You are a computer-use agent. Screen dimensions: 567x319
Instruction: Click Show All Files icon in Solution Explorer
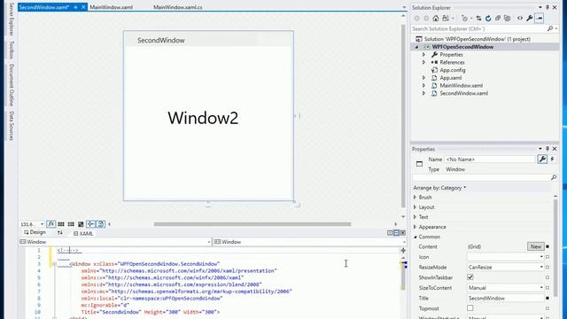(508, 18)
